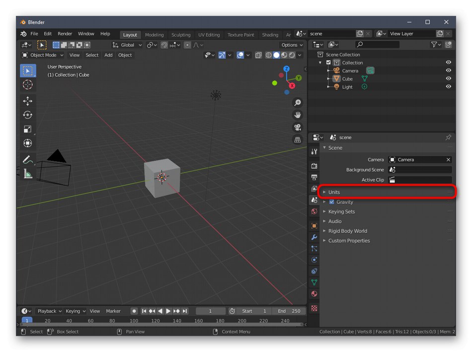Click the End frame field
The width and height of the screenshot is (472, 352).
coord(290,311)
